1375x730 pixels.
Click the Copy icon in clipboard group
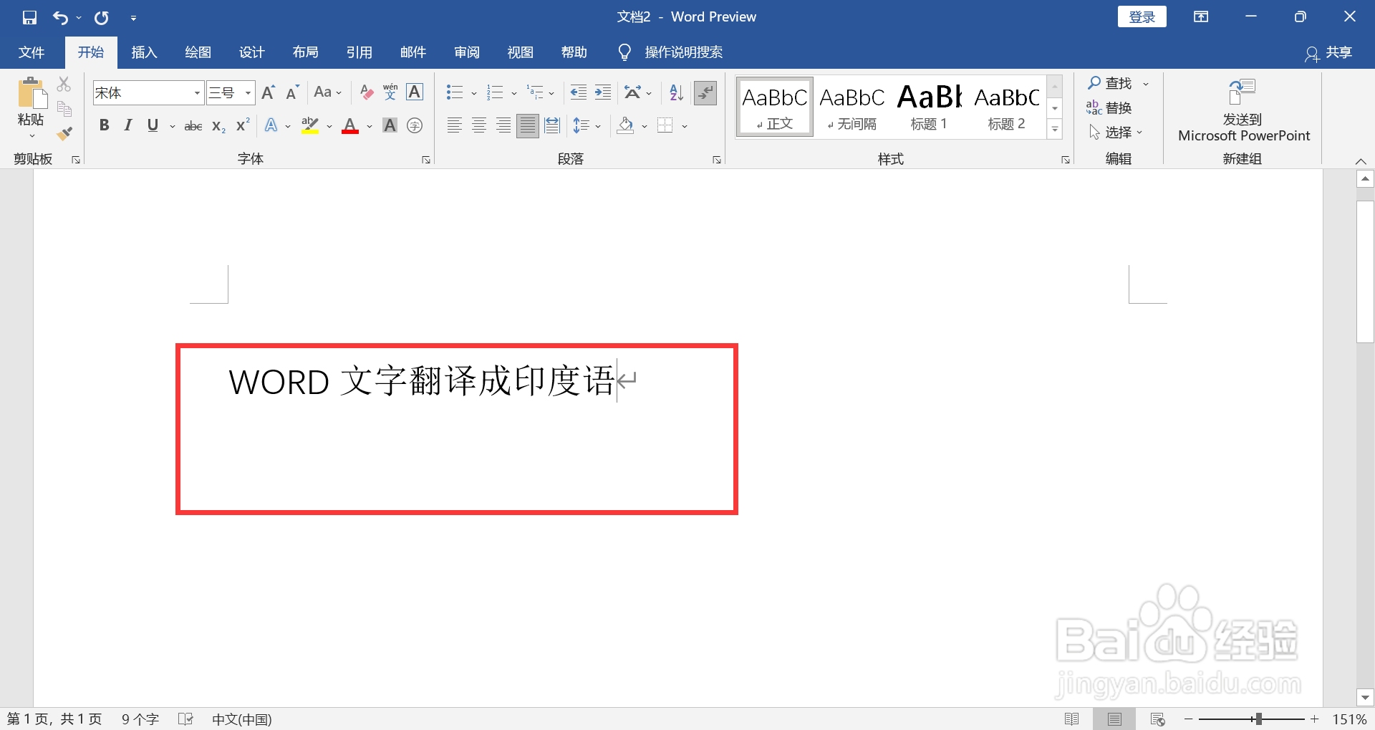click(64, 109)
